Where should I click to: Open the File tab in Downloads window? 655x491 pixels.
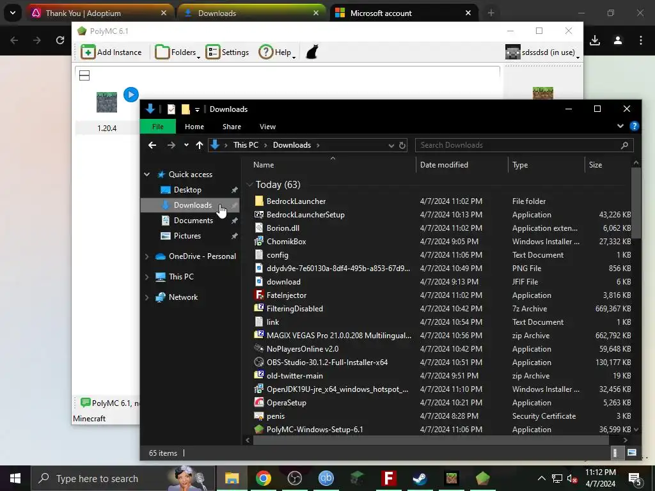(158, 127)
